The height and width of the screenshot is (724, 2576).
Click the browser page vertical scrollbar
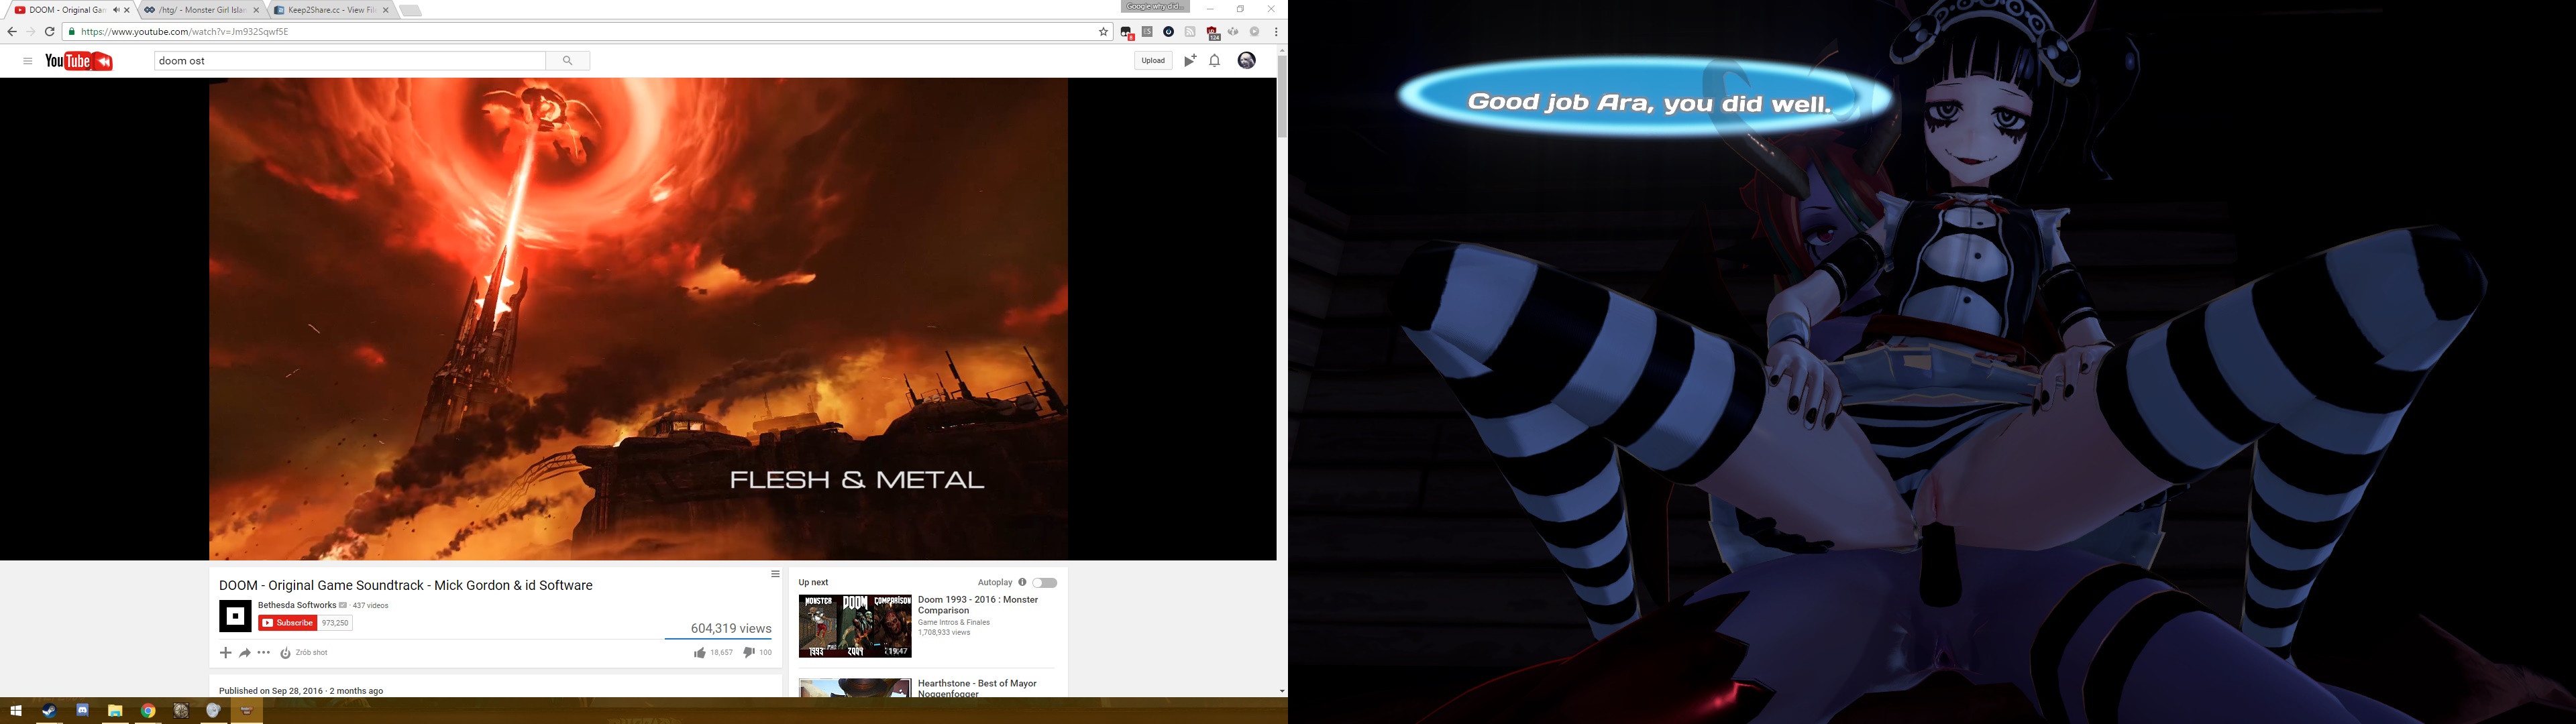(1282, 97)
